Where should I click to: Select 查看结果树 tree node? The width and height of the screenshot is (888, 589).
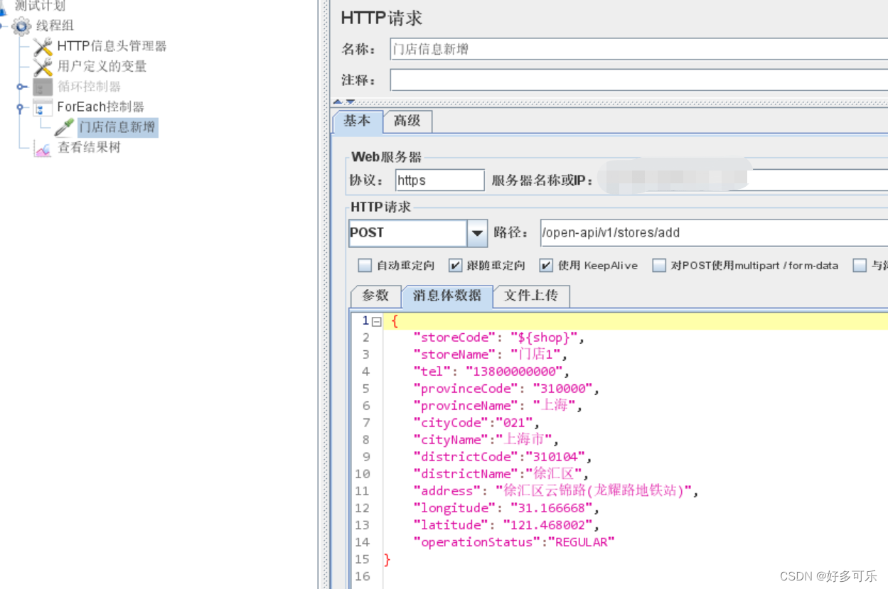[x=89, y=148]
